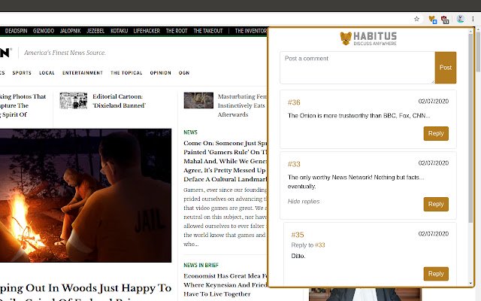Click the 'Ditto.' reply text
Screen dimensions: 481x301
tap(298, 256)
